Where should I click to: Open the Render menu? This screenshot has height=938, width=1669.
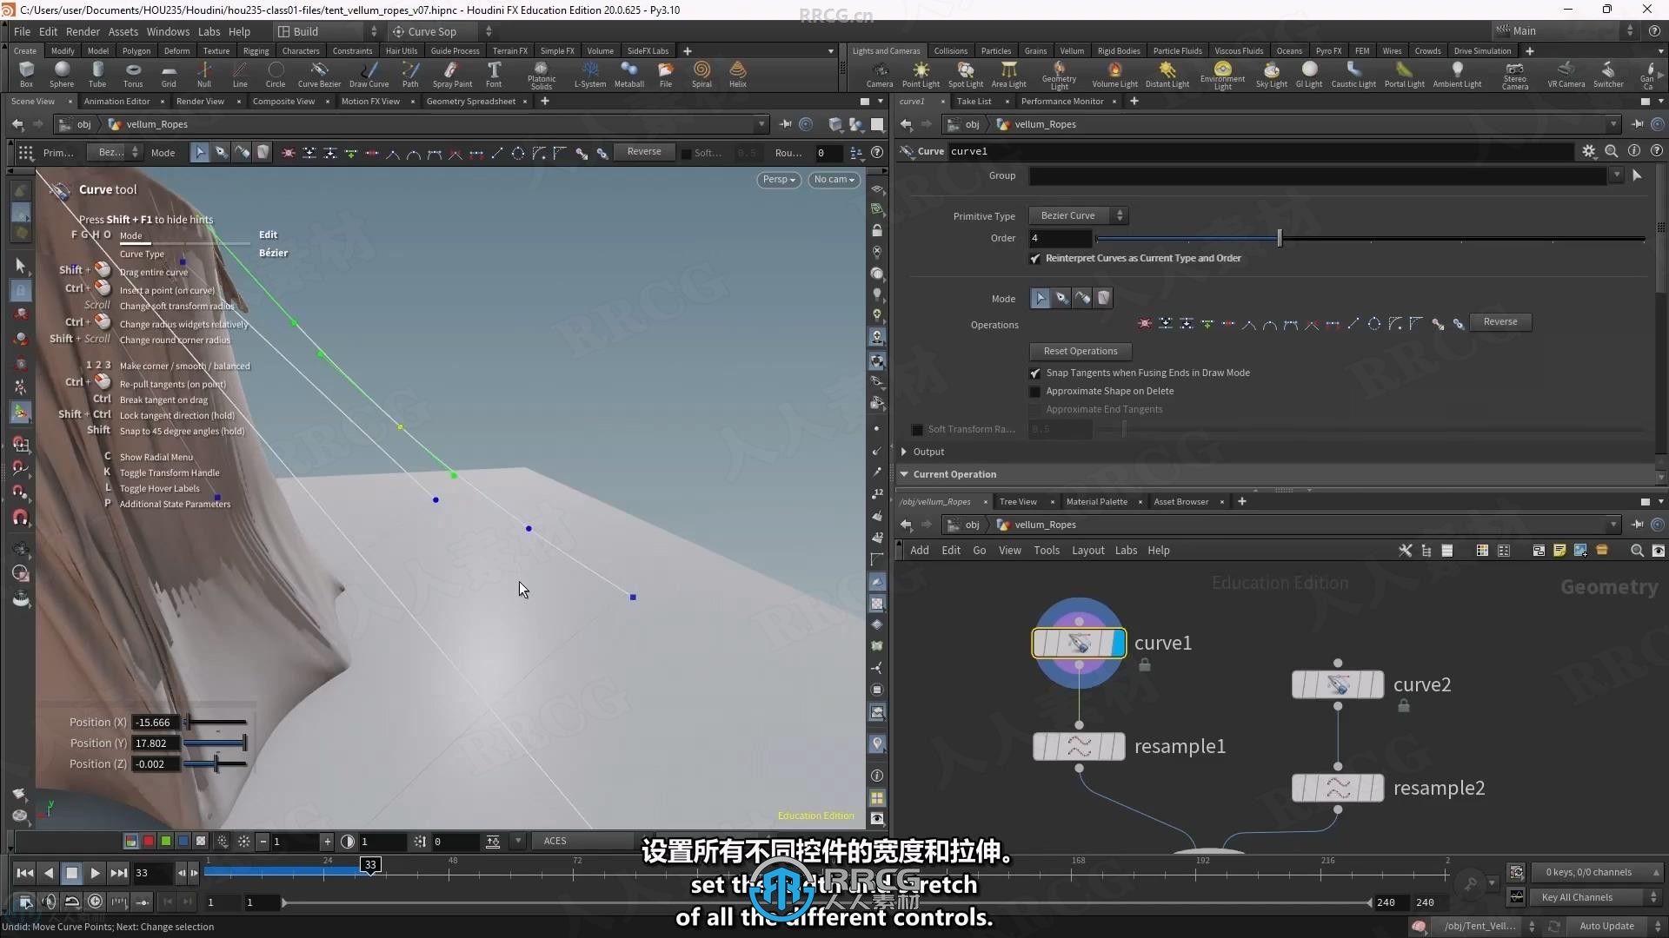(83, 31)
